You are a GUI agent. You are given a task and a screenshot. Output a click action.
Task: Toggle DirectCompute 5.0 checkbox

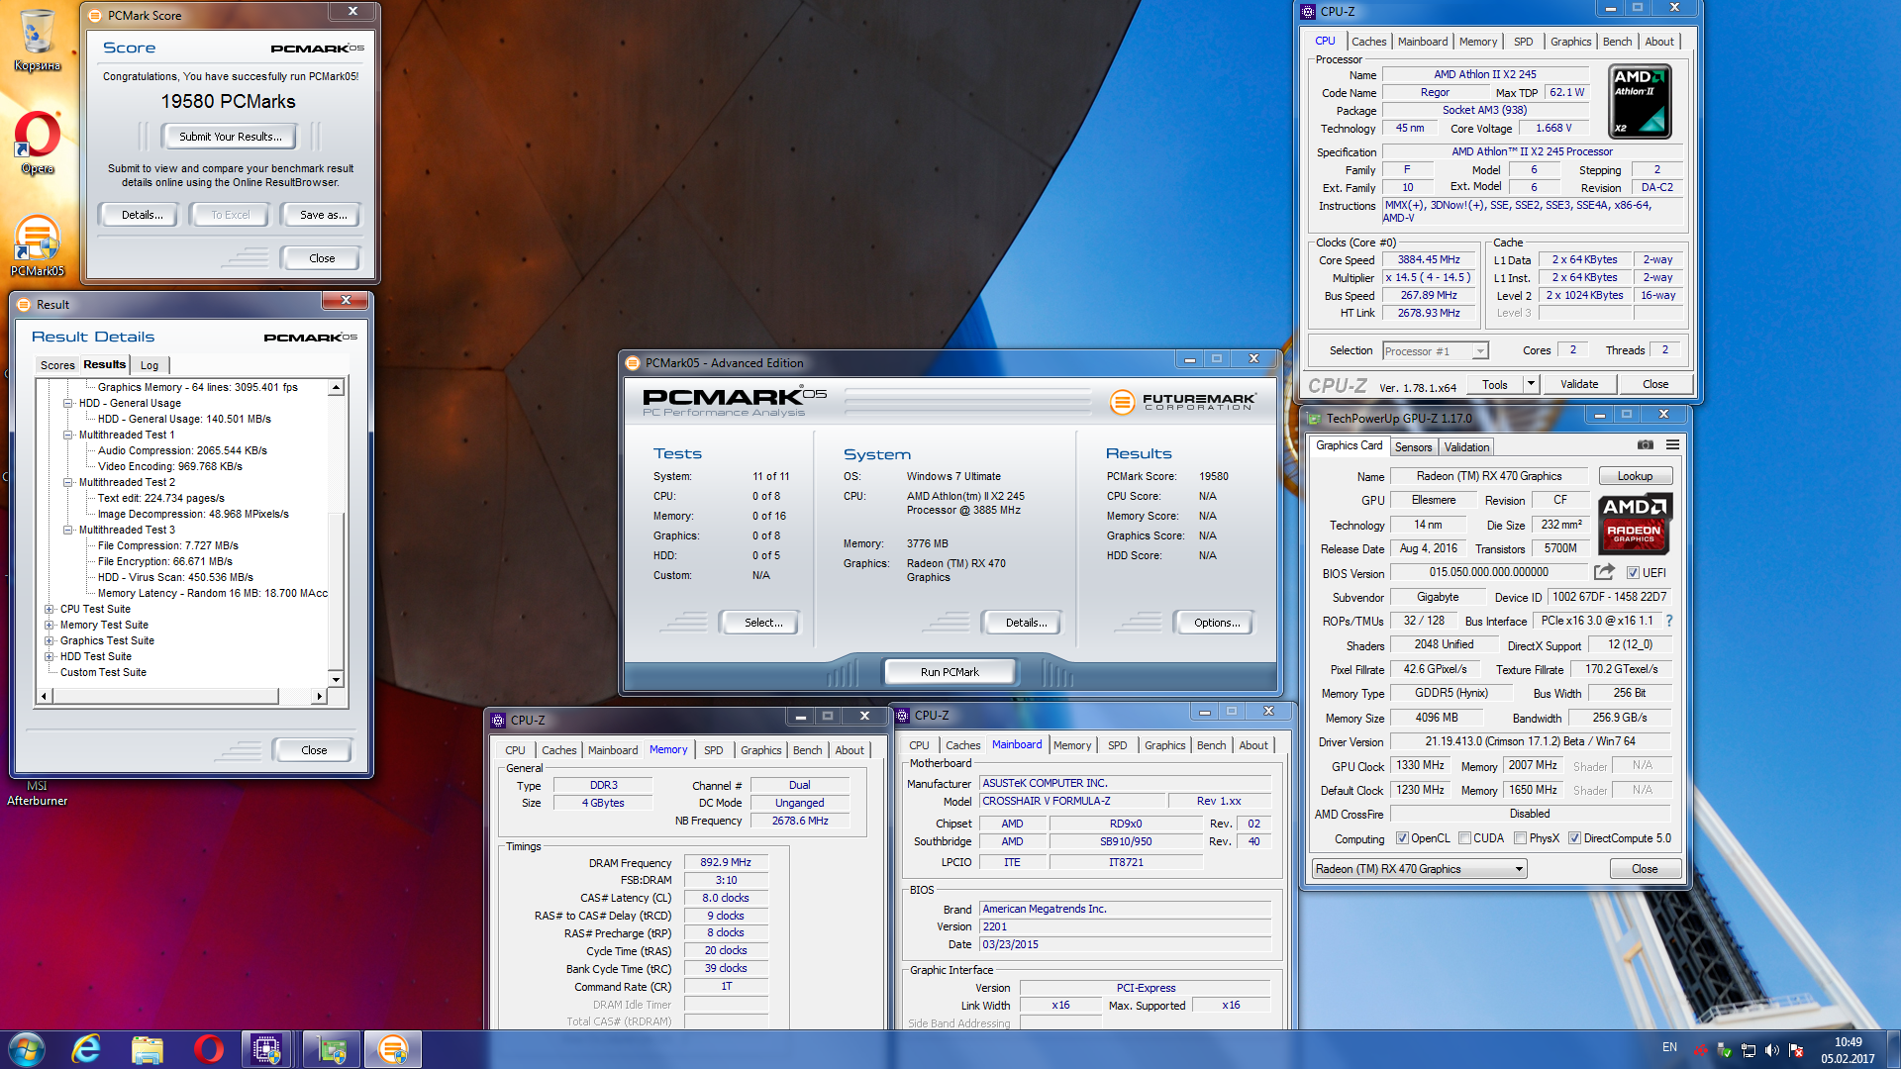[x=1574, y=838]
